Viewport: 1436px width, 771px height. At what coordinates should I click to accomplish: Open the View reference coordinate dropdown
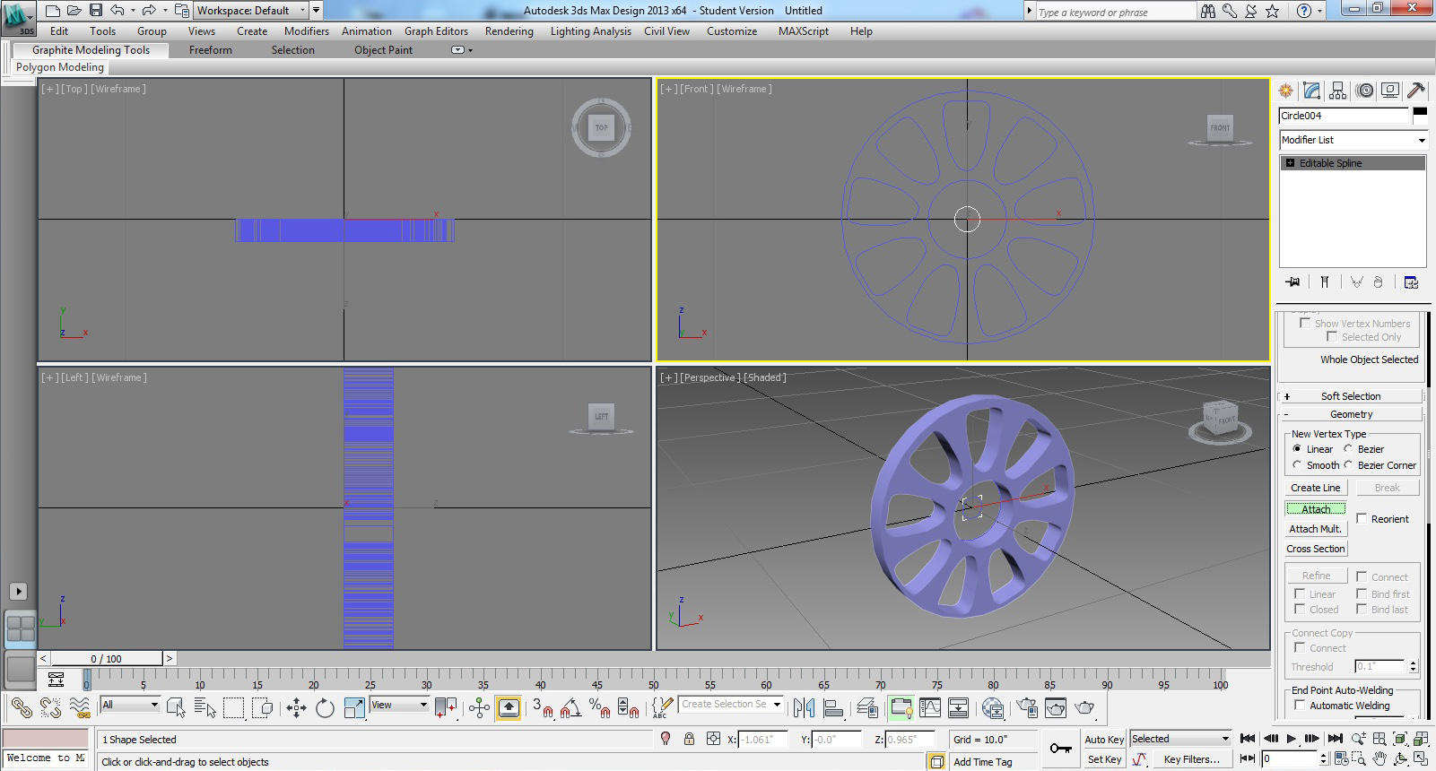(399, 705)
